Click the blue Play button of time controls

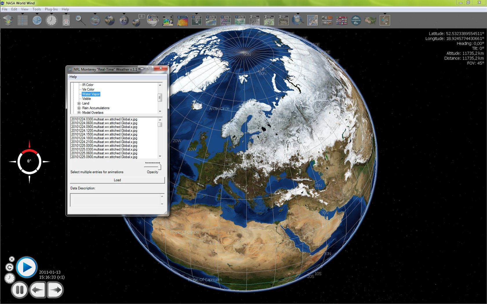click(x=27, y=267)
